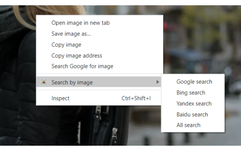Select Baidu search in submenu
The image size is (241, 151).
(x=192, y=114)
